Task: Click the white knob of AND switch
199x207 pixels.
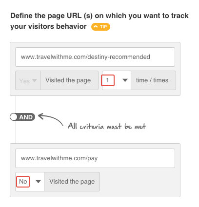Action: click(14, 117)
